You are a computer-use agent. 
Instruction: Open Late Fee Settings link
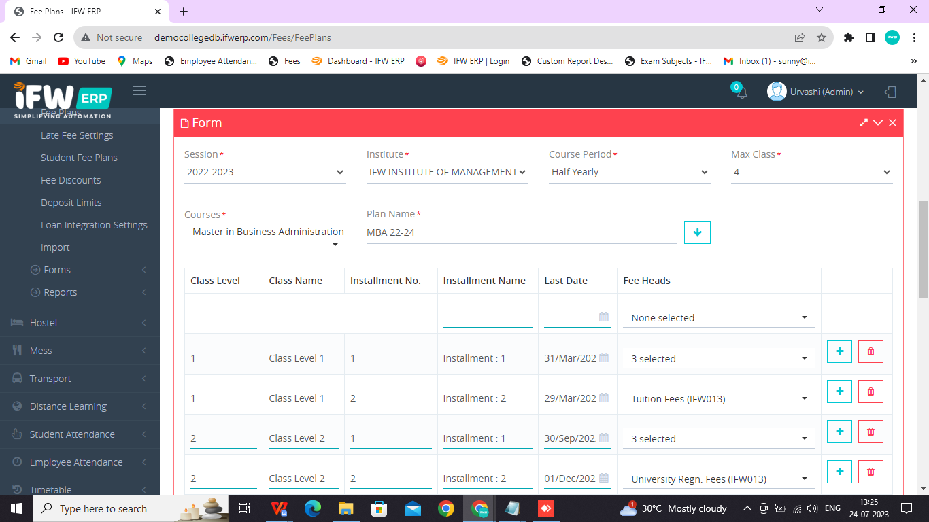[77, 135]
